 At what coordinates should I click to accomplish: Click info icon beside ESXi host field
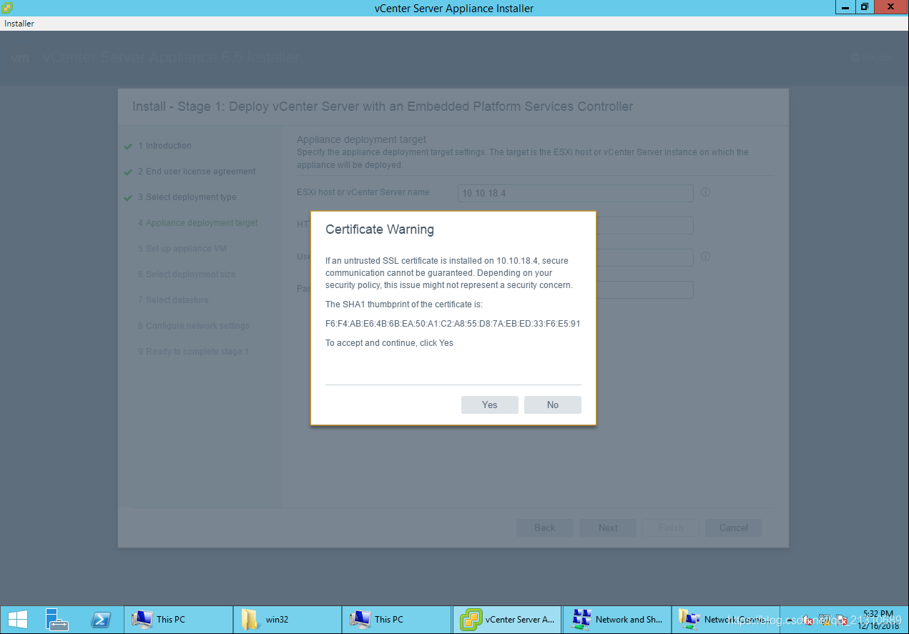click(705, 192)
